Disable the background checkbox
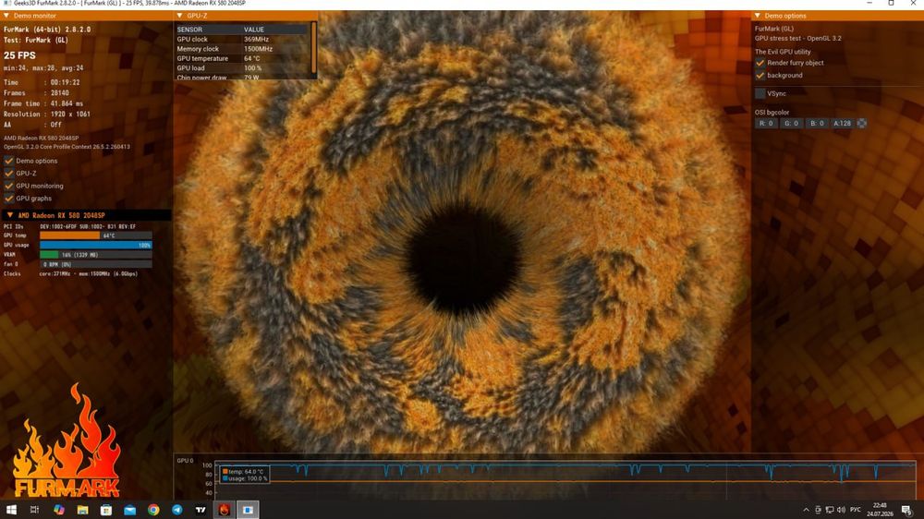 (760, 76)
